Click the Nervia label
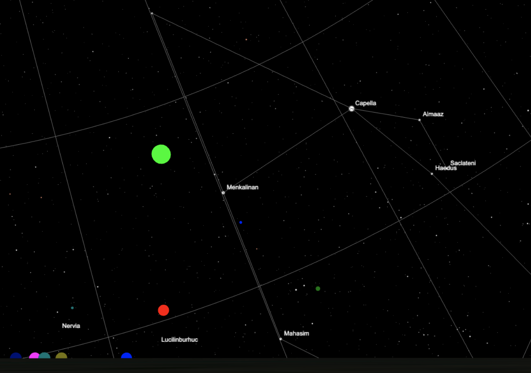The height and width of the screenshot is (373, 531). (x=71, y=326)
